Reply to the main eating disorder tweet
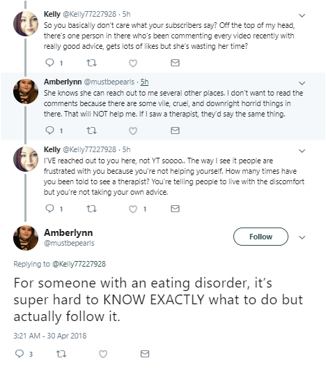Image resolution: width=326 pixels, height=372 pixels. coord(20,353)
